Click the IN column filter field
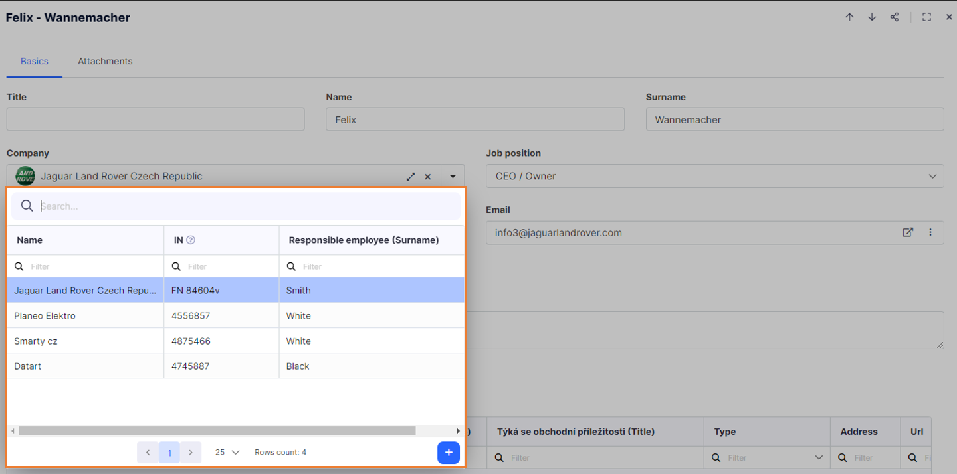The width and height of the screenshot is (957, 474). point(221,266)
